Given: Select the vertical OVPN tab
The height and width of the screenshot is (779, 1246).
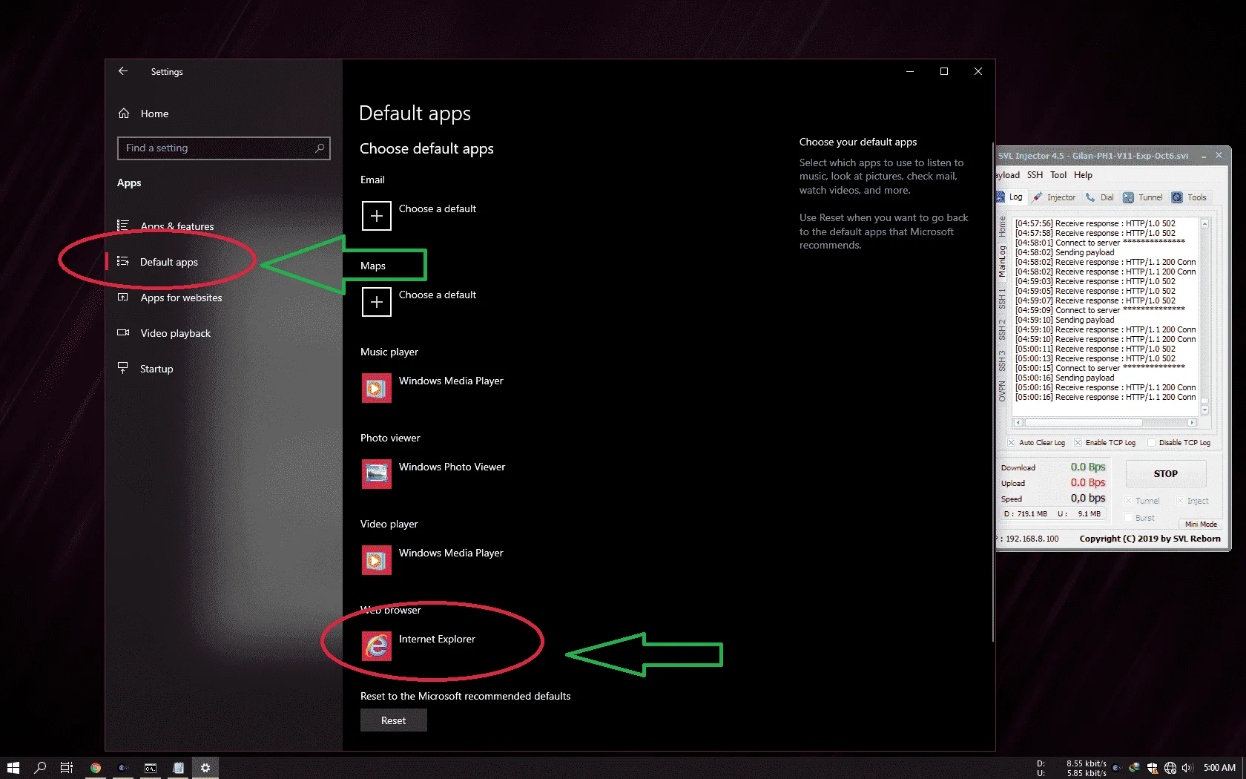Looking at the screenshot, I should [1002, 392].
